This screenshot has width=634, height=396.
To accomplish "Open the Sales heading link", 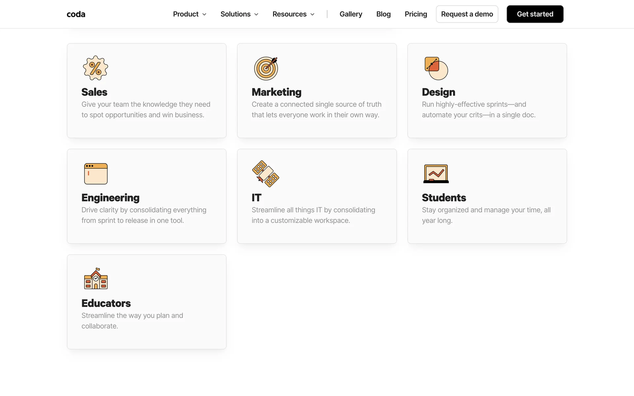I will [x=94, y=92].
